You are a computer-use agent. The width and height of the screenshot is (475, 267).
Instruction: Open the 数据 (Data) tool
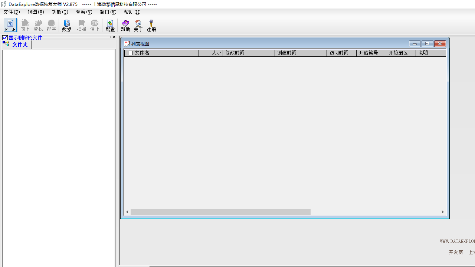[67, 25]
